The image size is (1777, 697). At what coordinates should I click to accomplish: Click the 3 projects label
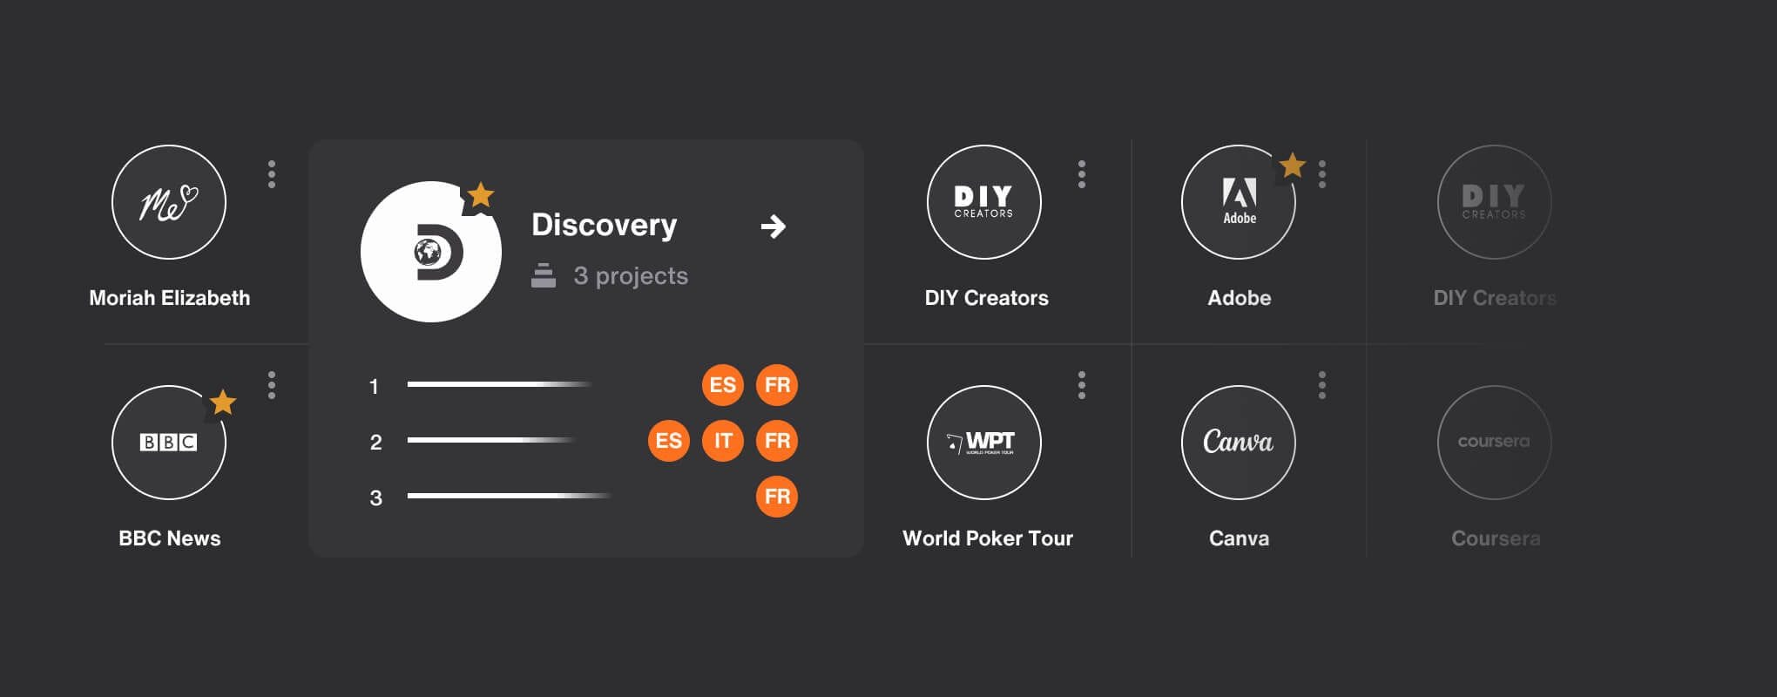tap(631, 276)
